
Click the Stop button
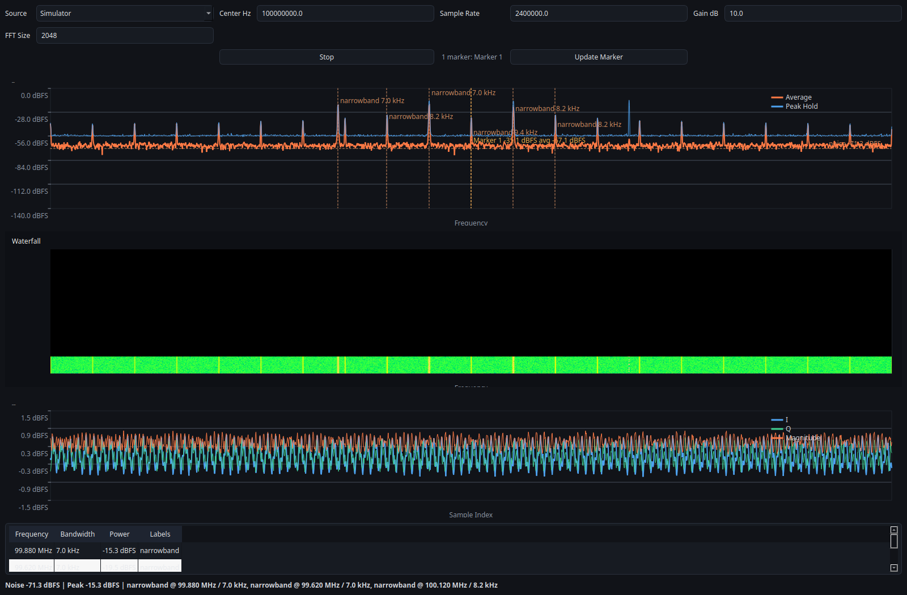pos(326,57)
